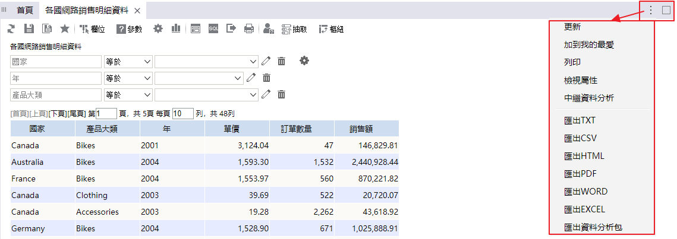
Task: Delete the 國家 filter with trash icon
Action: coord(282,61)
